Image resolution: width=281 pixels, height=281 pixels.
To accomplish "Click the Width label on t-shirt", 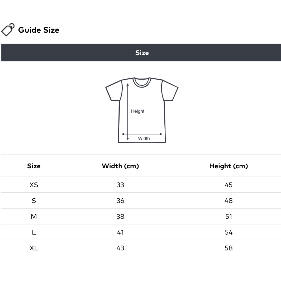I will (x=144, y=139).
